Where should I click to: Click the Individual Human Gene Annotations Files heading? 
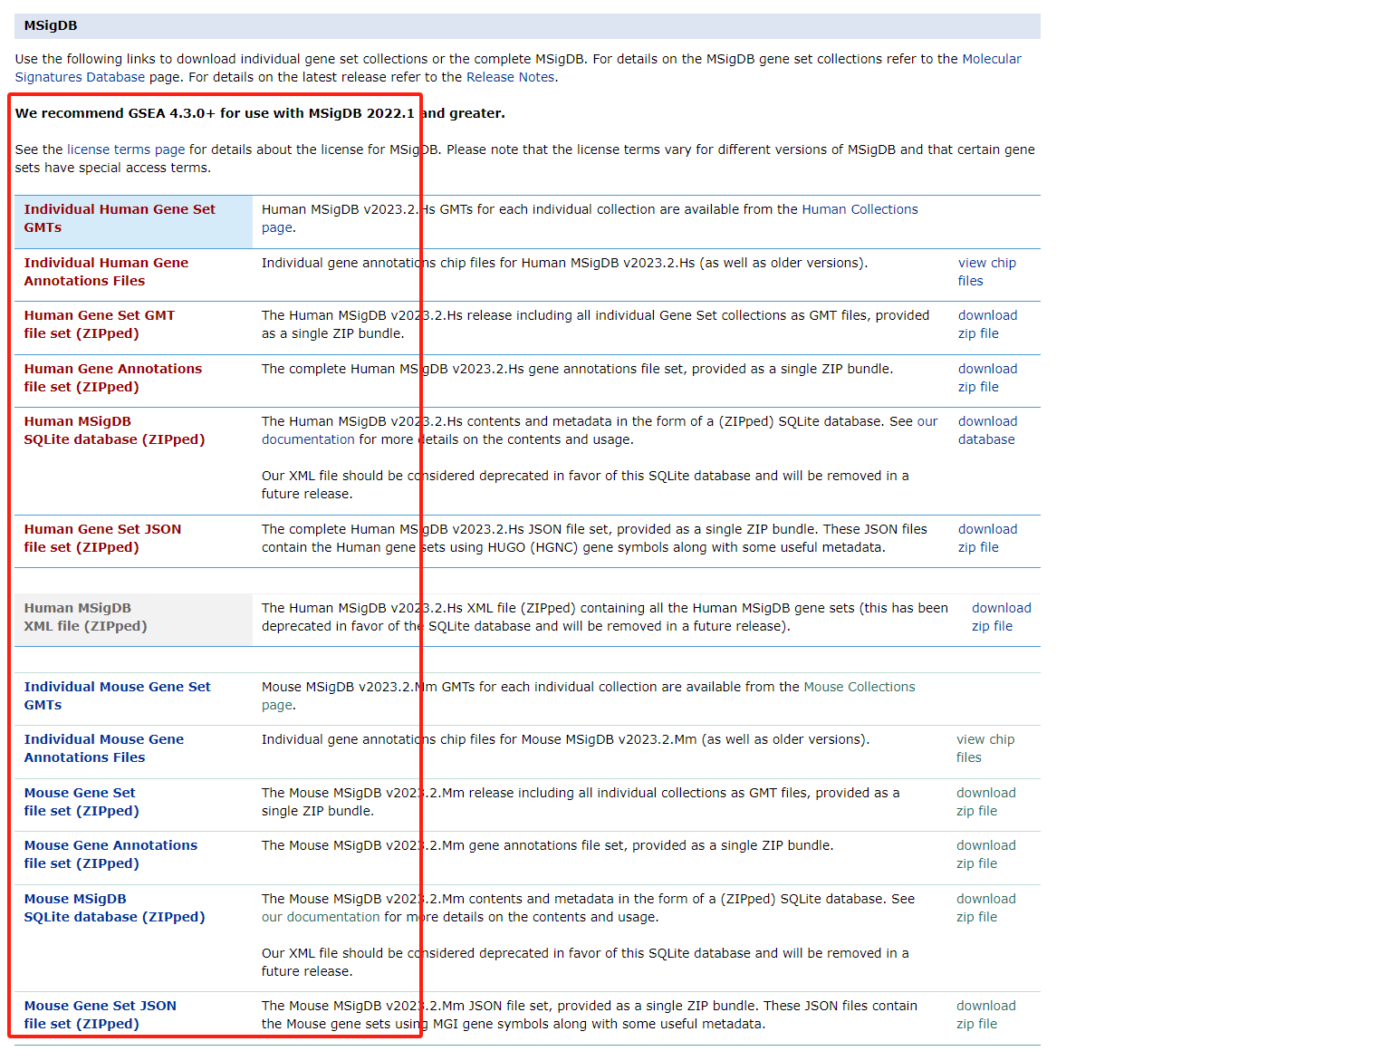click(106, 272)
